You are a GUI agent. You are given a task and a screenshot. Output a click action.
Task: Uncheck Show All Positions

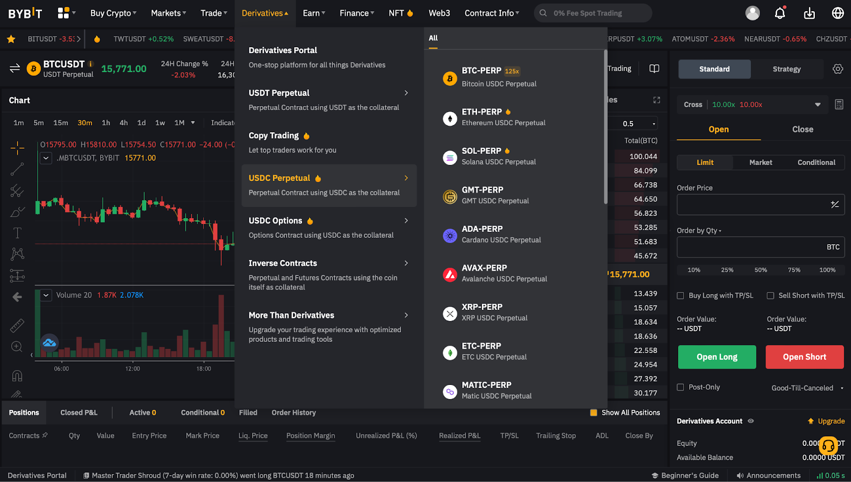(x=594, y=412)
